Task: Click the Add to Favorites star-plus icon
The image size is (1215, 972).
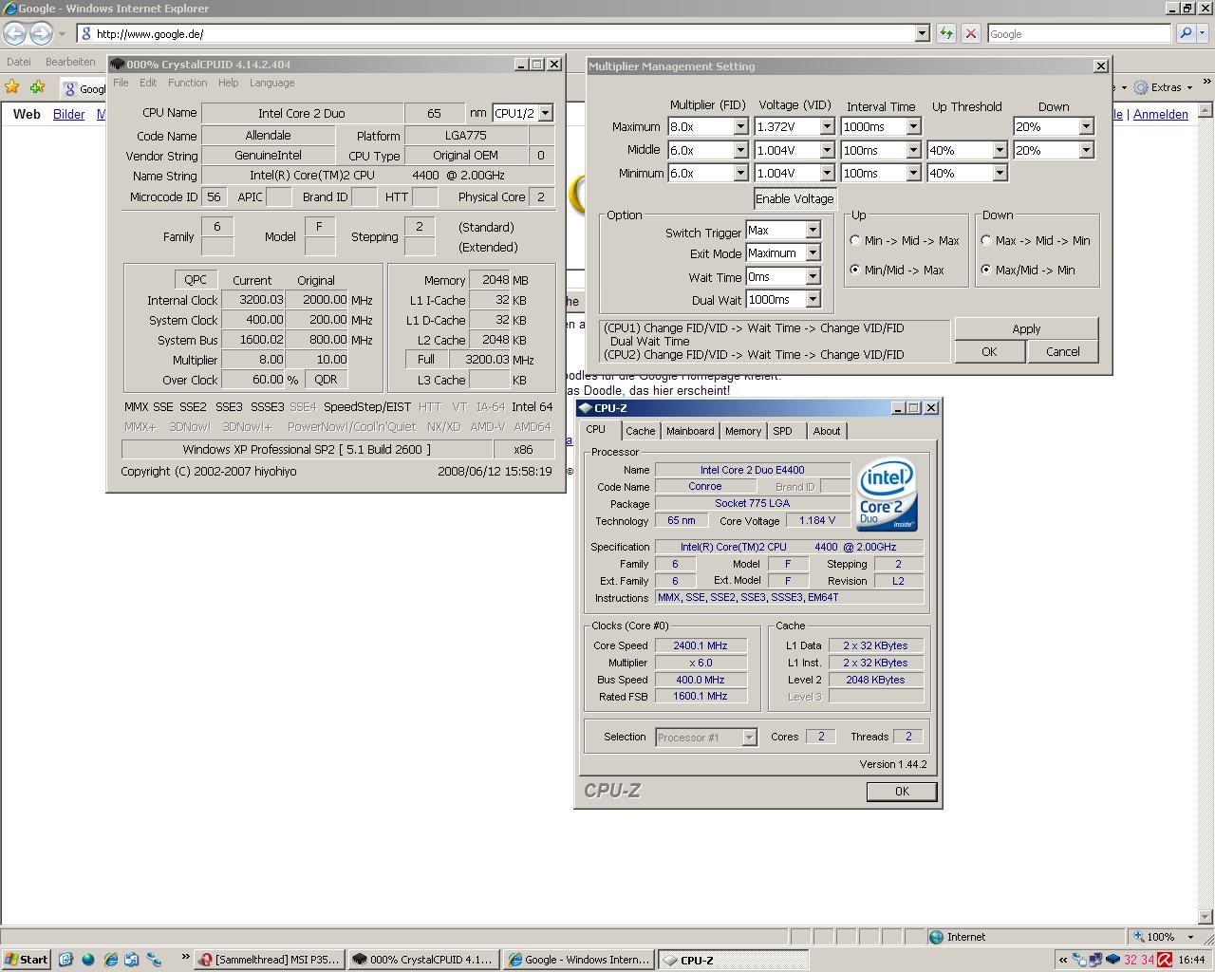Action: coord(37,87)
